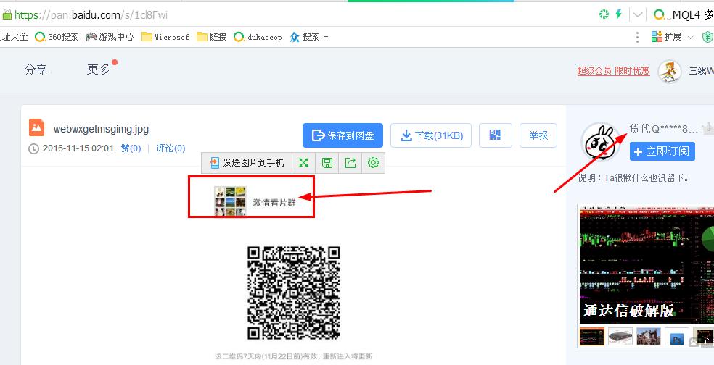The height and width of the screenshot is (365, 714).
Task: Click the green gear settings icon
Action: [x=374, y=163]
